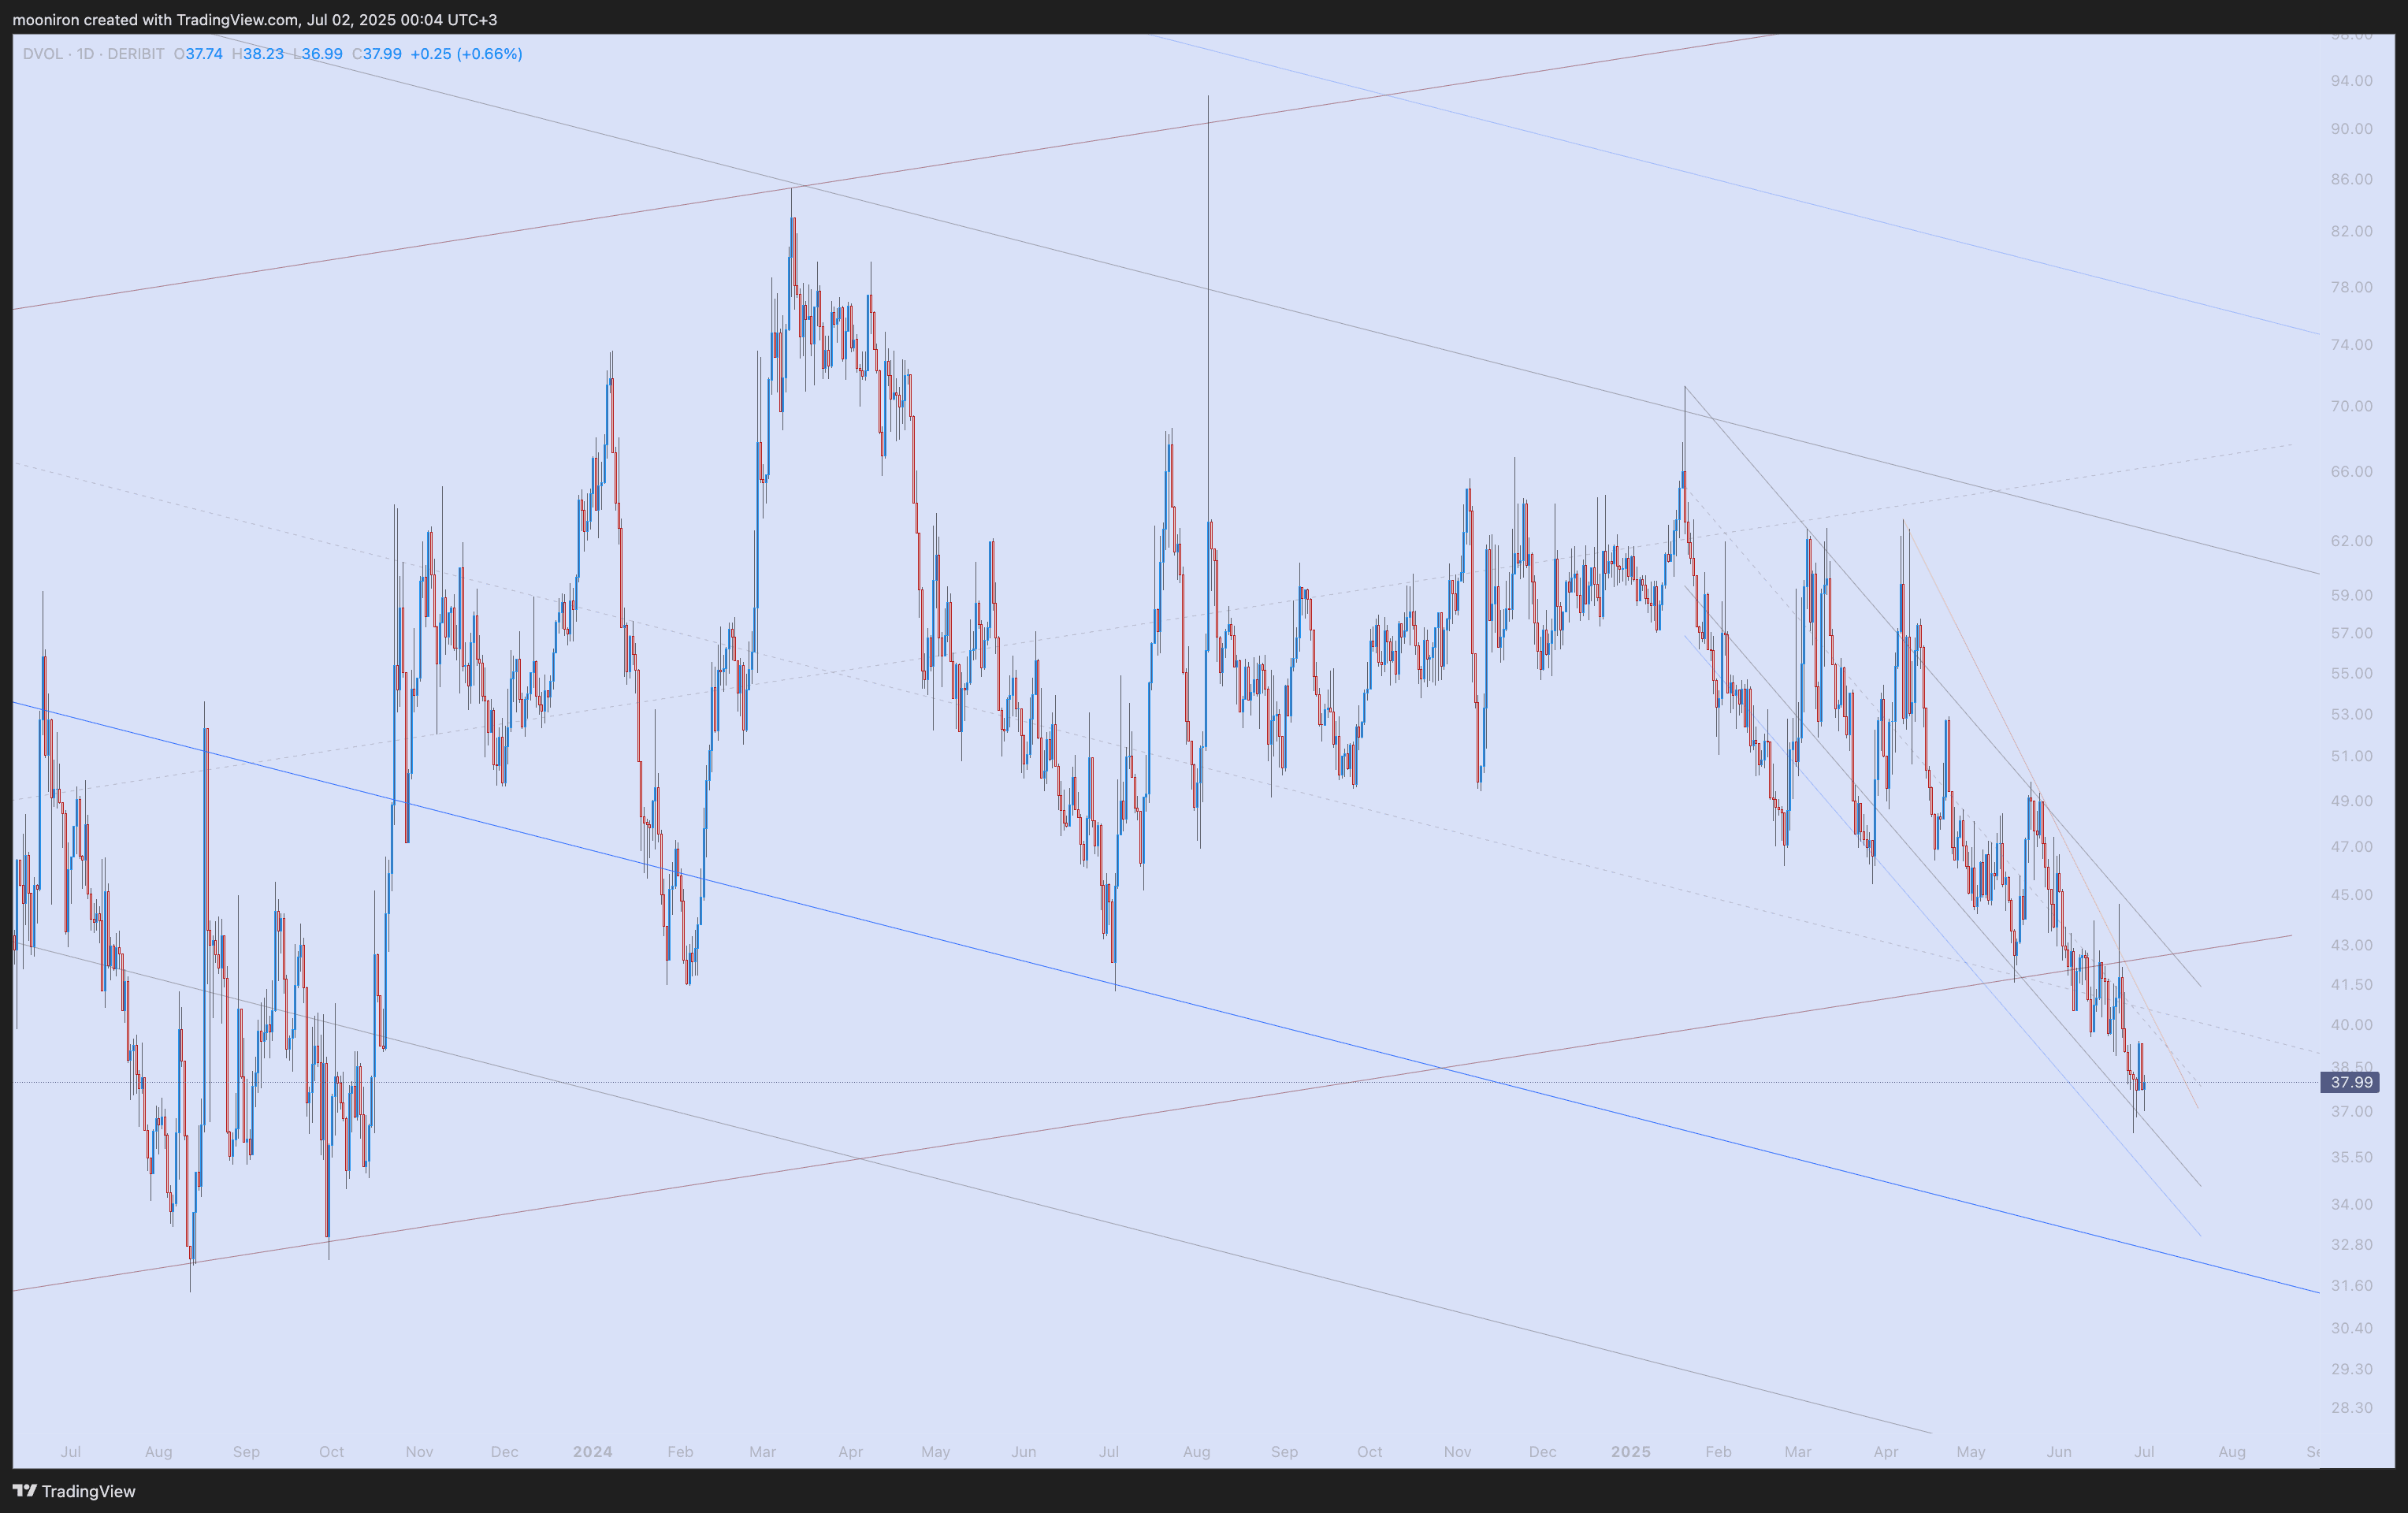Viewport: 2408px width, 1513px height.
Task: Click the 2024 year label on the time axis
Action: (592, 1452)
